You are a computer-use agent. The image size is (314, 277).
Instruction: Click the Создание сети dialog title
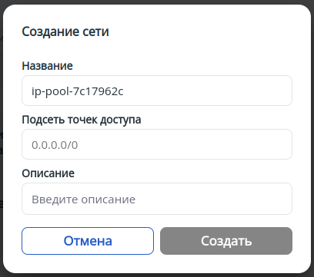65,31
